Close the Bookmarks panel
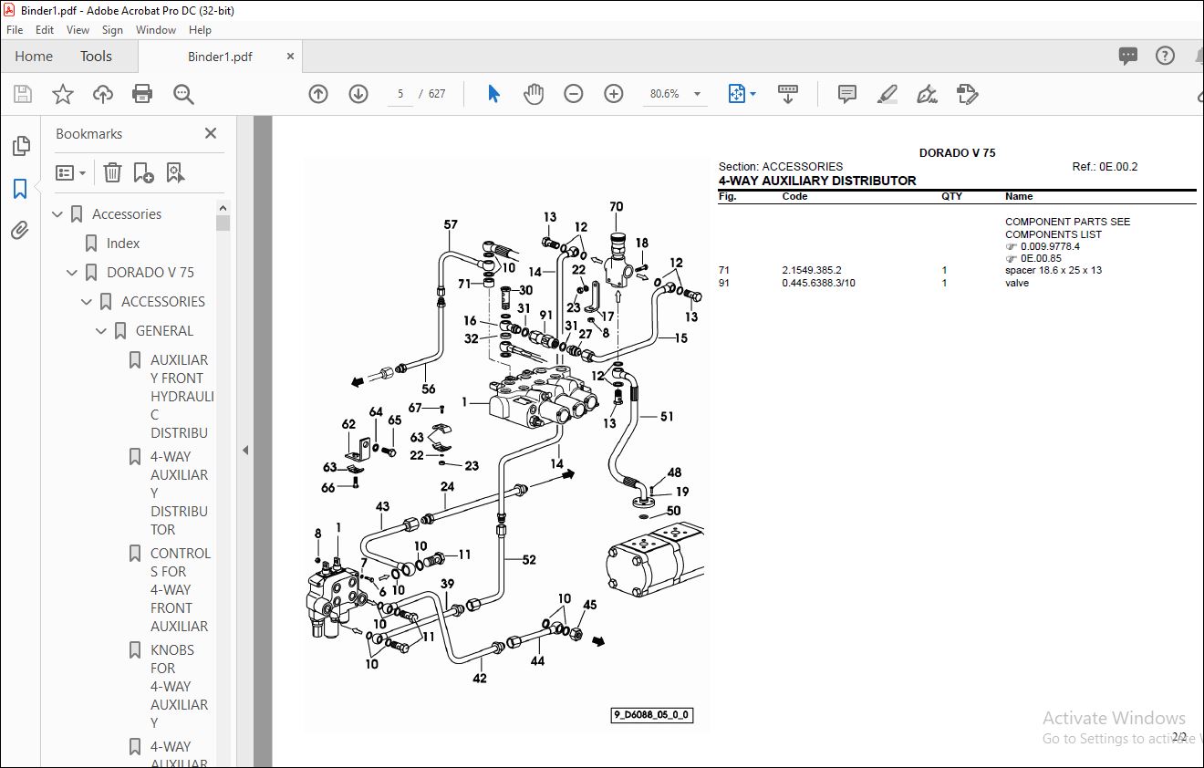 pos(211,133)
